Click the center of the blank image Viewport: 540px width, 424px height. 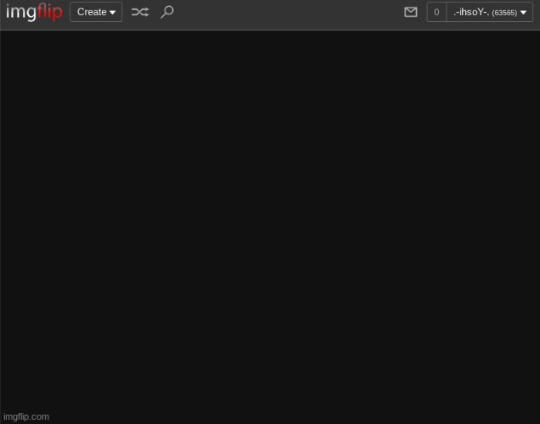click(x=270, y=227)
